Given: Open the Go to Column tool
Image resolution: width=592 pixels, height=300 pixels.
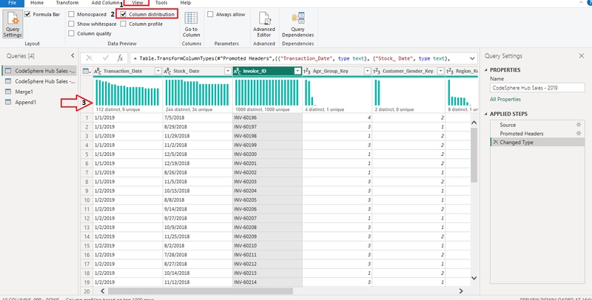Looking at the screenshot, I should [x=191, y=24].
